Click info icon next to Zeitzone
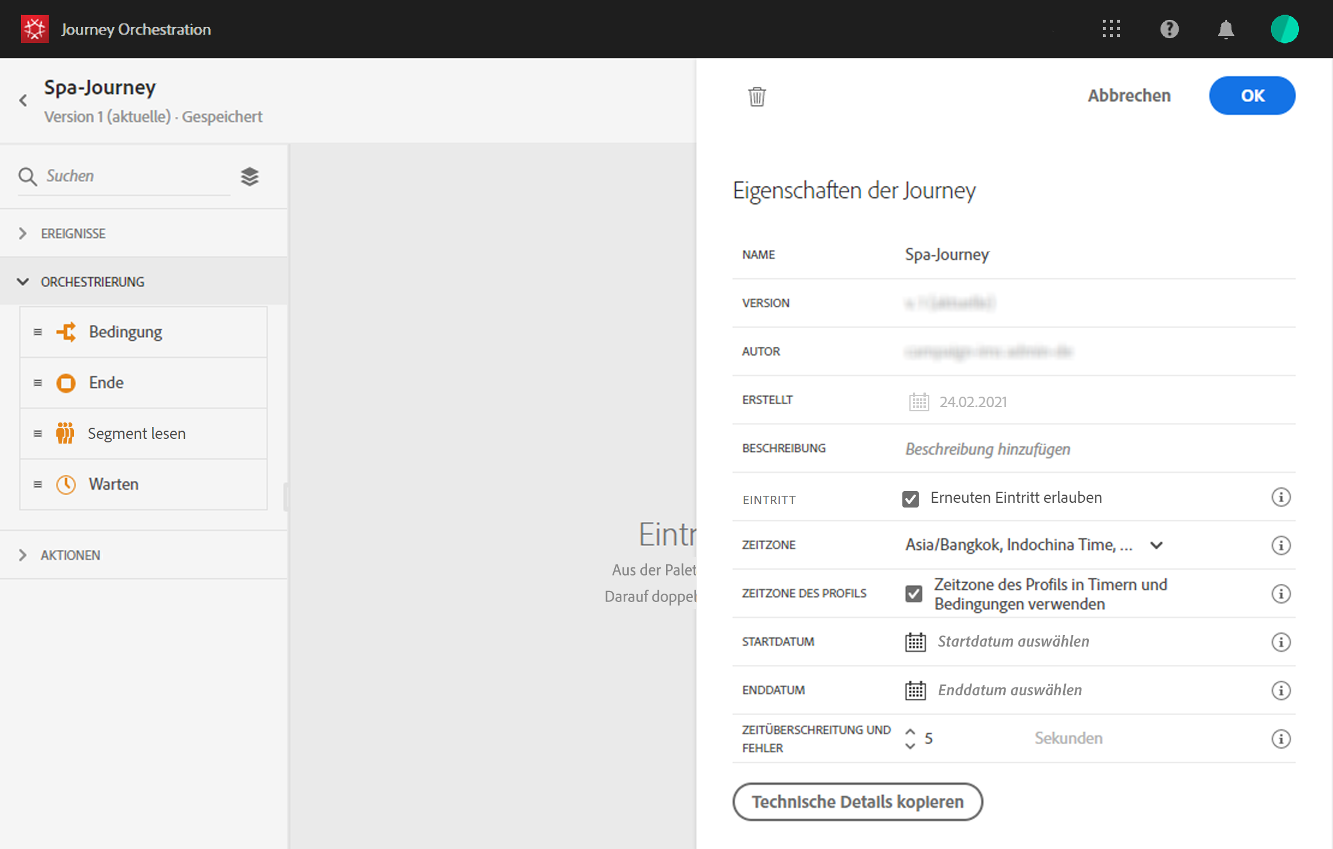Viewport: 1333px width, 849px height. pos(1281,545)
